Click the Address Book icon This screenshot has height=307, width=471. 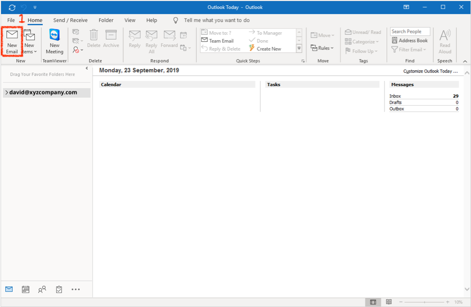pyautogui.click(x=410, y=41)
